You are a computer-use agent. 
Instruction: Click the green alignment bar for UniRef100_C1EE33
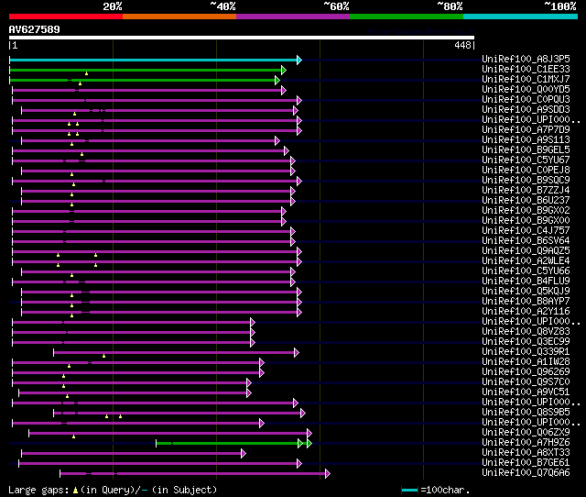146,70
